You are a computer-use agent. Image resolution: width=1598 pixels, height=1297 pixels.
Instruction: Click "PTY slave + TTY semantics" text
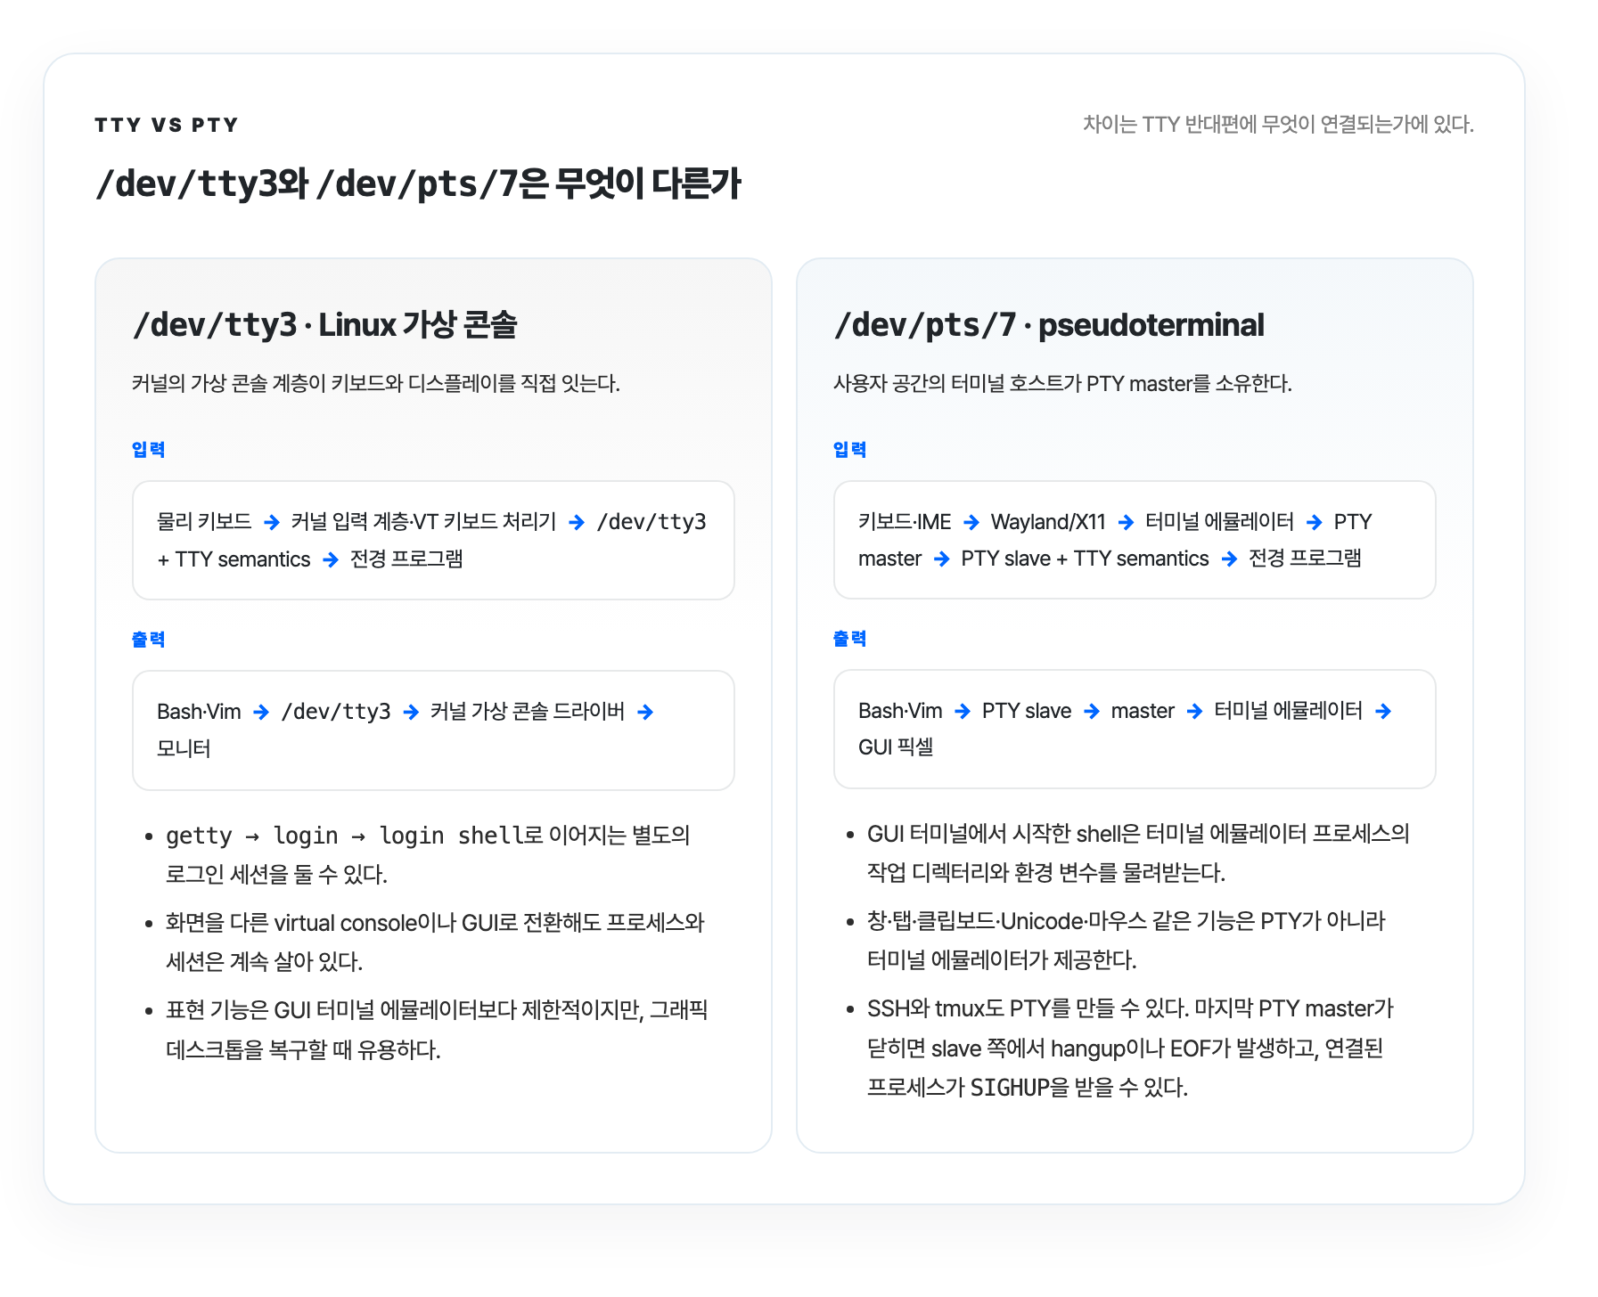click(1085, 559)
